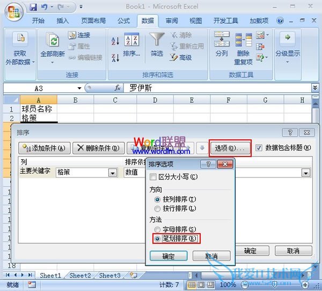
Task: Click the insert function fx button
Action: 118,88
